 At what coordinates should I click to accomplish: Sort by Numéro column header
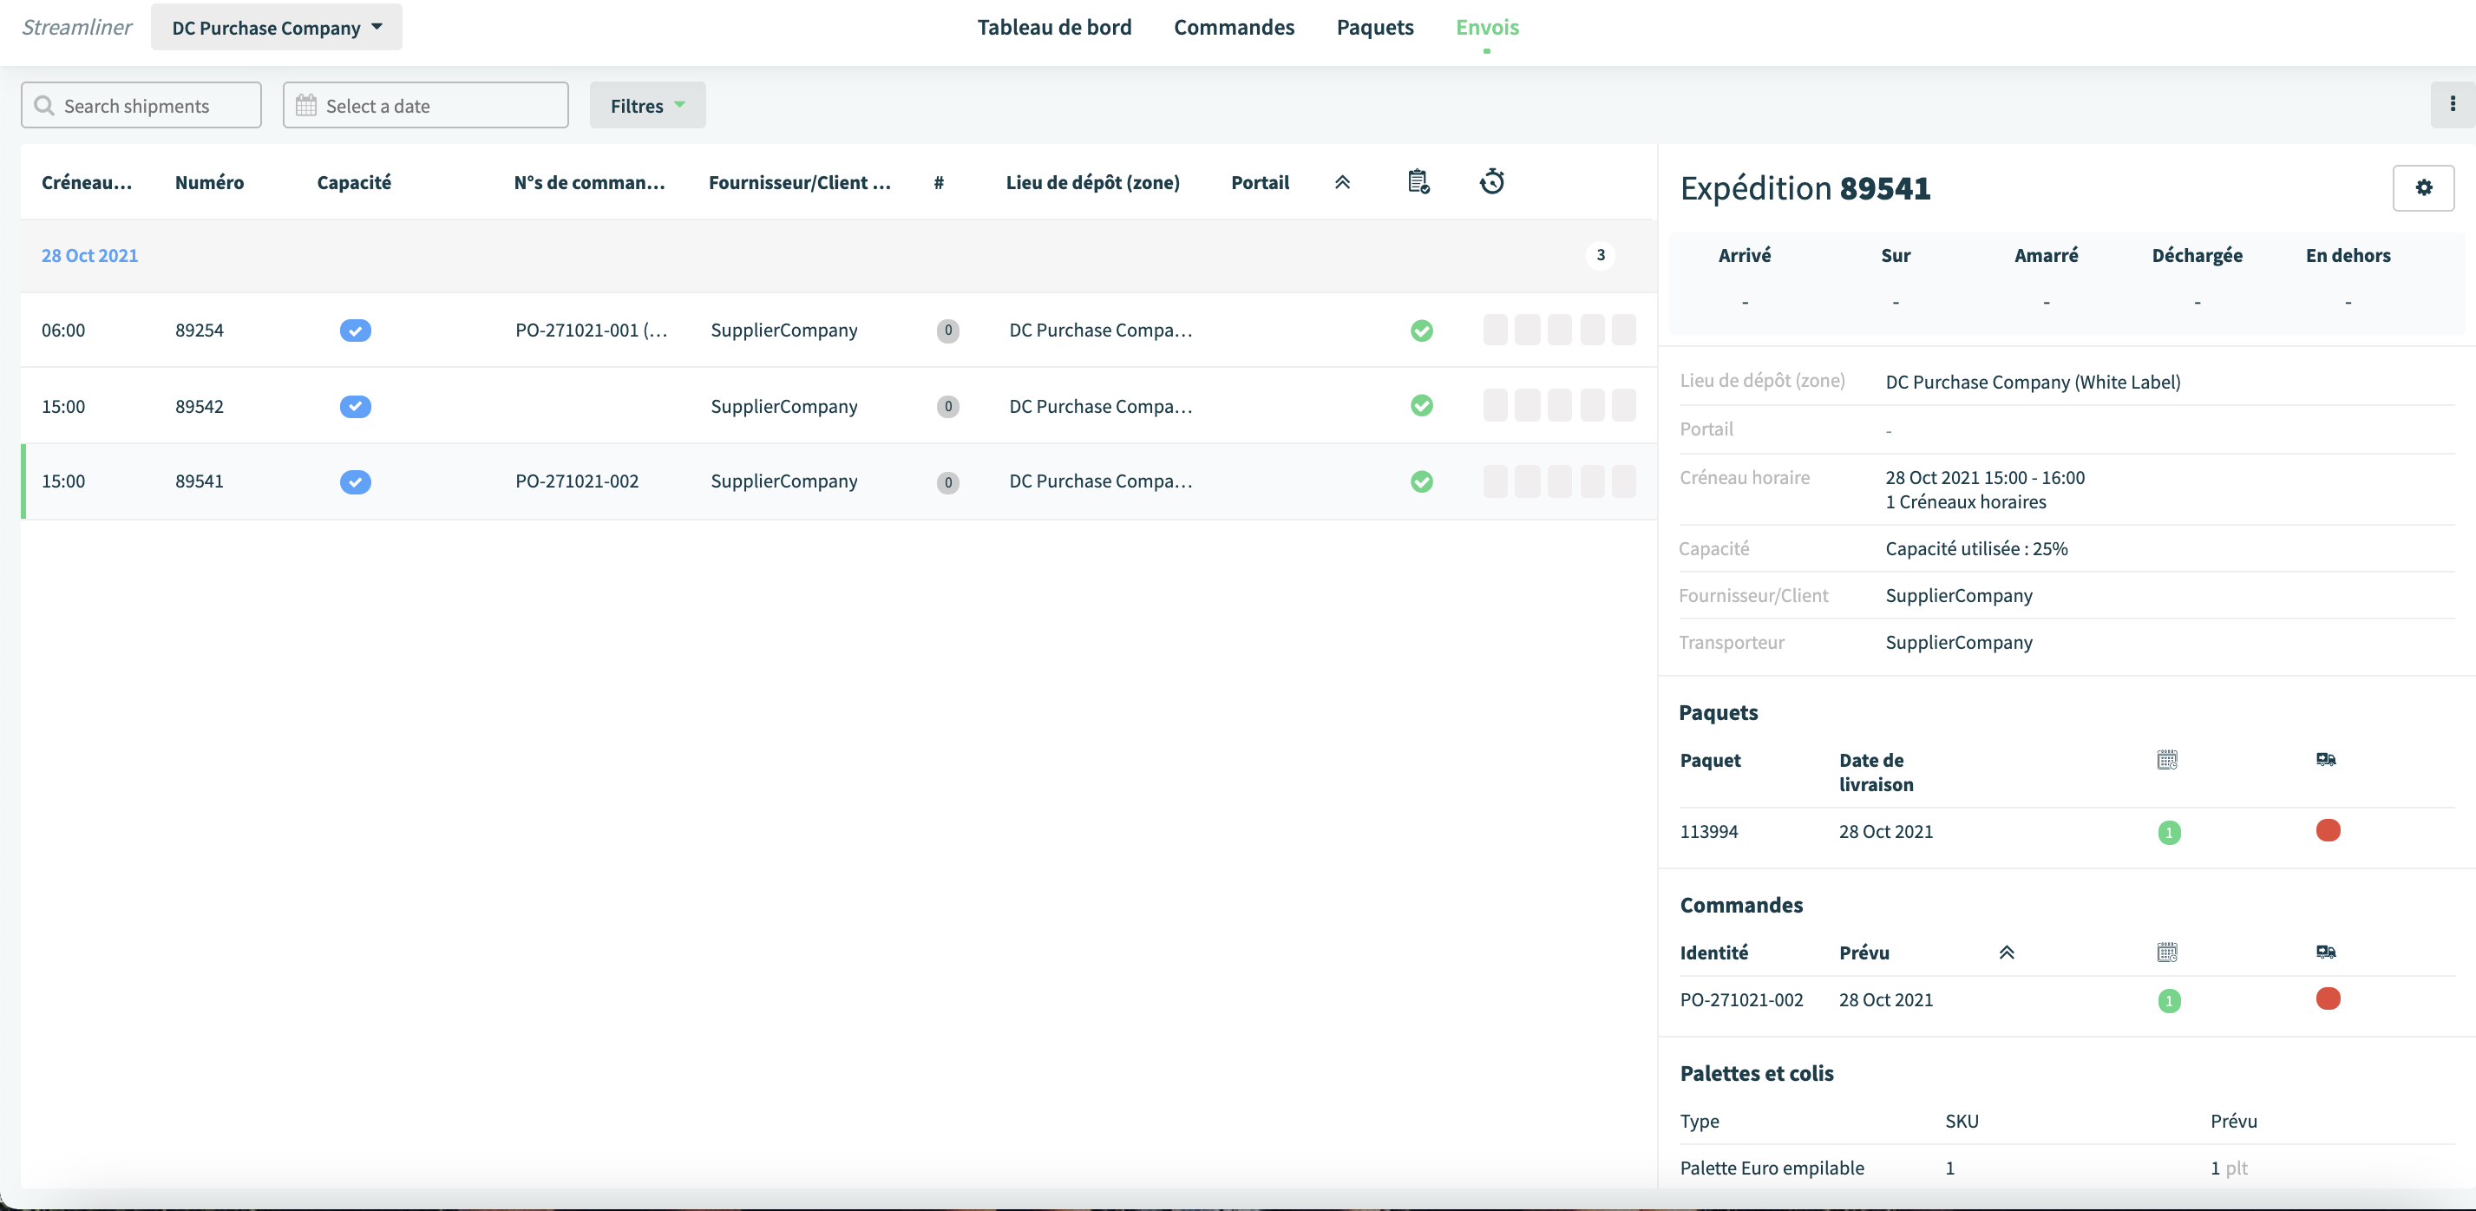click(x=210, y=181)
